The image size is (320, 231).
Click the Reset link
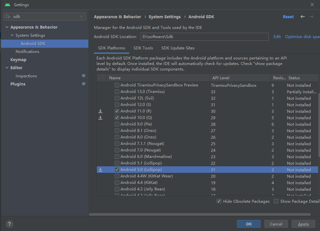pyautogui.click(x=288, y=17)
